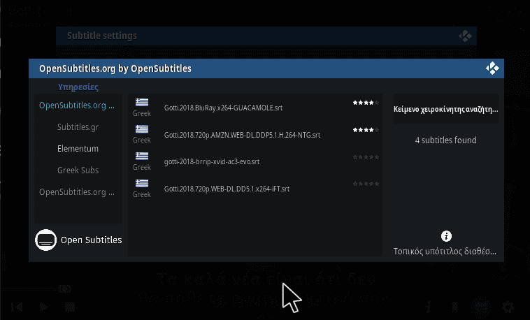Click the Greek flag beside the GUACAMOLE subtitle
Screen dimensions: 530x320
pos(142,102)
